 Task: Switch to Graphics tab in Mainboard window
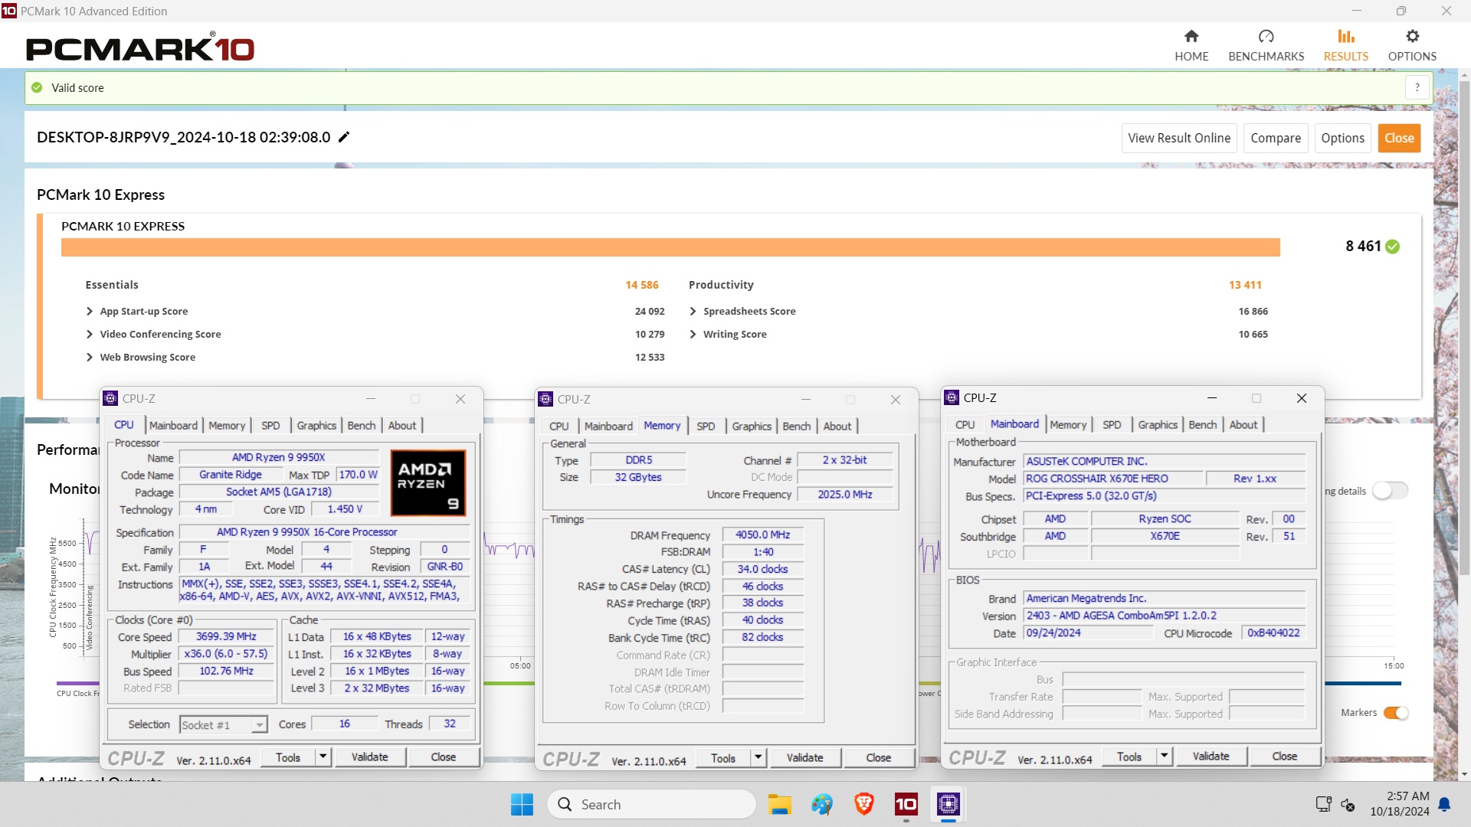pos(1157,424)
